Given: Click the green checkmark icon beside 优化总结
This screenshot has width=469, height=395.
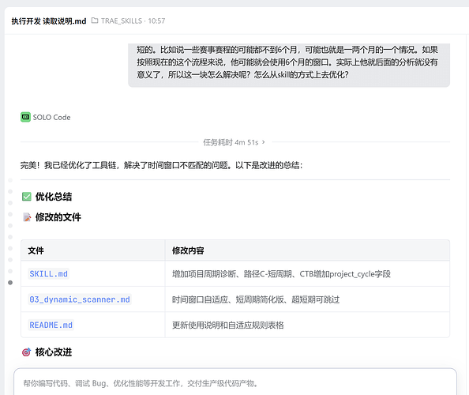Looking at the screenshot, I should (x=27, y=197).
